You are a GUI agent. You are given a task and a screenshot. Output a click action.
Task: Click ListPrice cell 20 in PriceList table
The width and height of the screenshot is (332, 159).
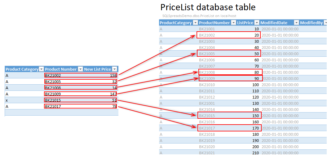[257, 35]
